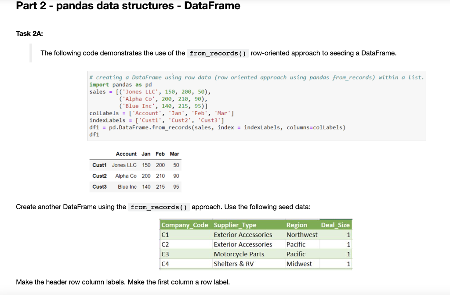Image resolution: width=450 pixels, height=295 pixels.
Task: Click the code comment line about creating a DataFrame
Action: pyautogui.click(x=257, y=77)
